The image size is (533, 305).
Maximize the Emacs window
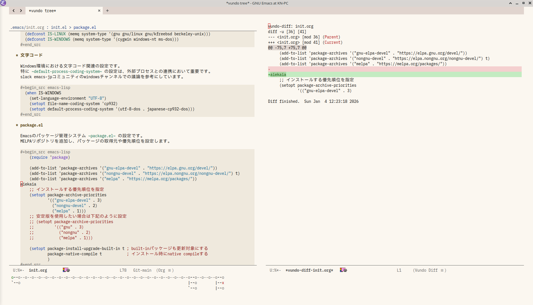click(523, 3)
